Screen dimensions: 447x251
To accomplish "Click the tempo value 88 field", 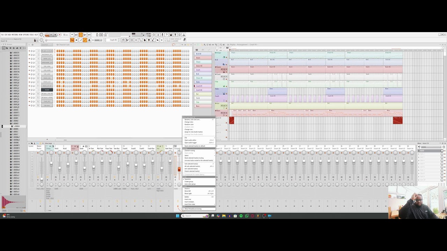I will tap(66, 35).
